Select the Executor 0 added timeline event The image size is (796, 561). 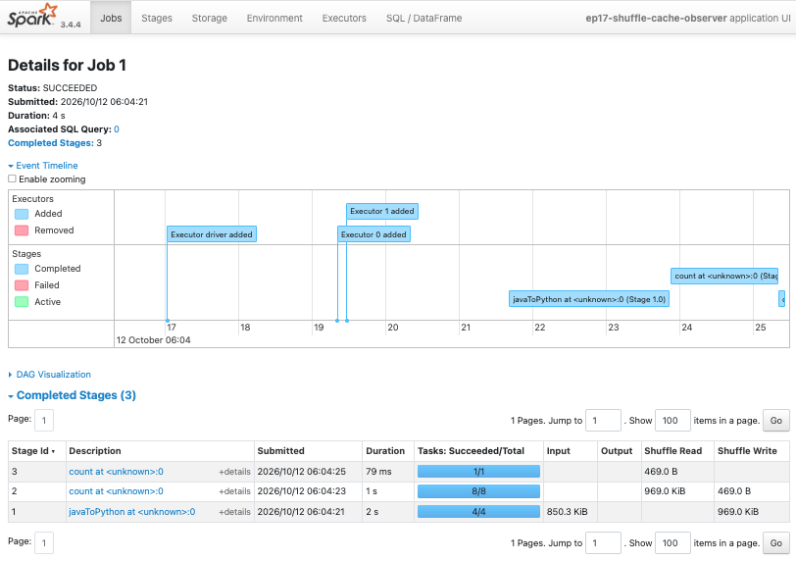click(373, 234)
